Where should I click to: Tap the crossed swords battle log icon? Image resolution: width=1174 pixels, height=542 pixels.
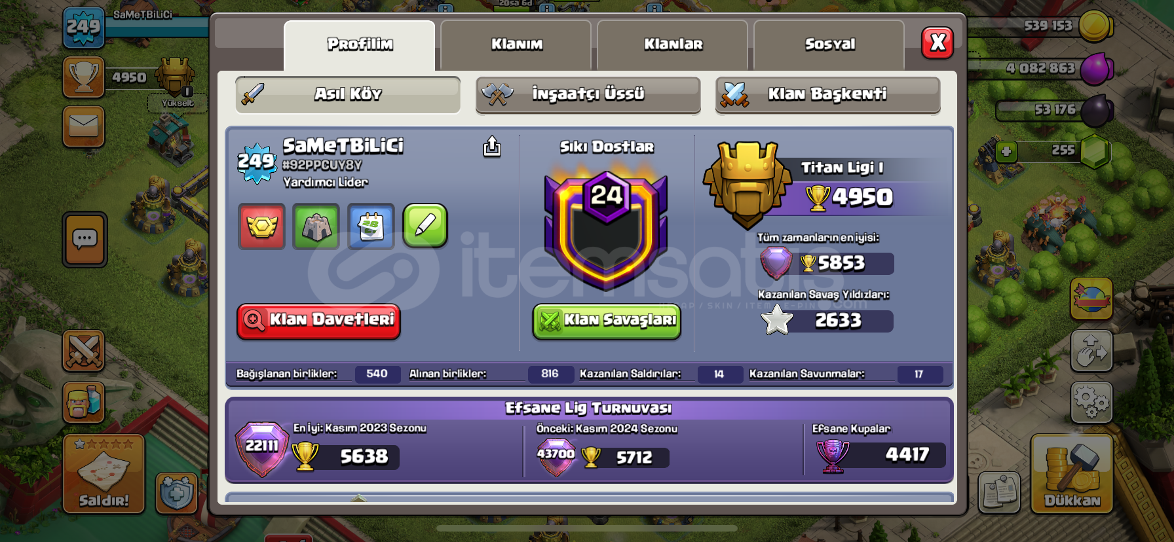pos(84,350)
